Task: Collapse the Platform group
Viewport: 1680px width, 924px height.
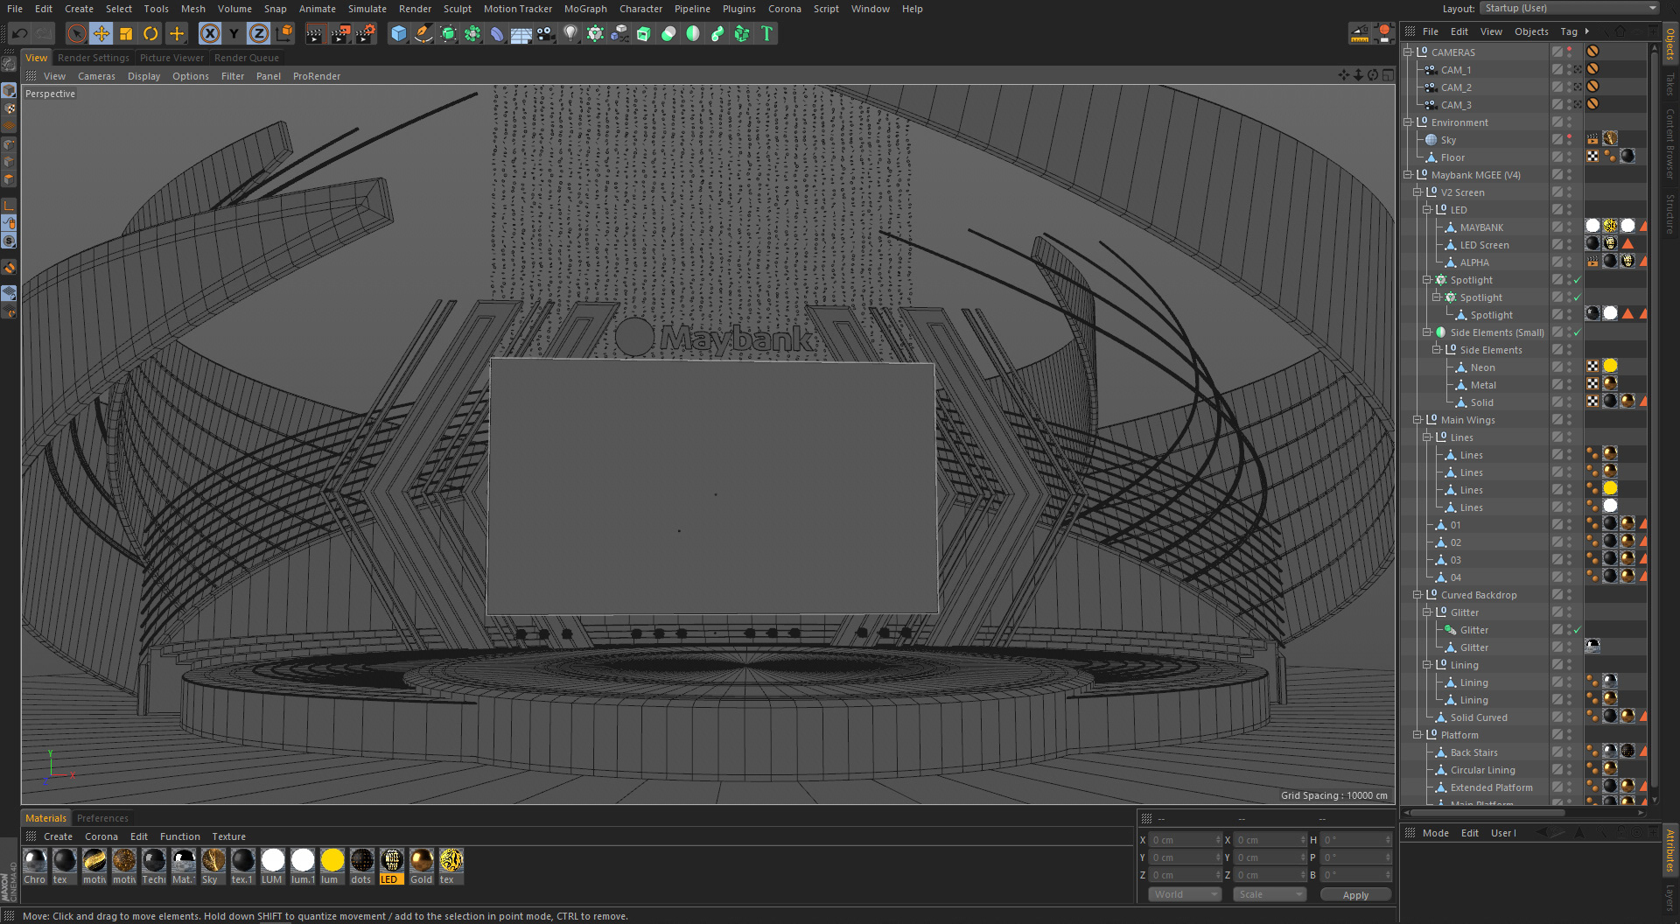Action: click(x=1417, y=735)
